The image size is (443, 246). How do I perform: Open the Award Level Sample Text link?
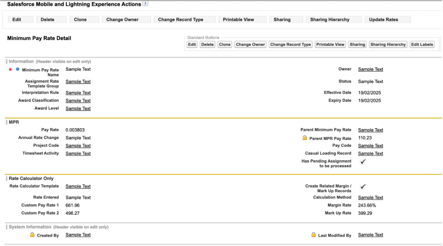tap(78, 109)
